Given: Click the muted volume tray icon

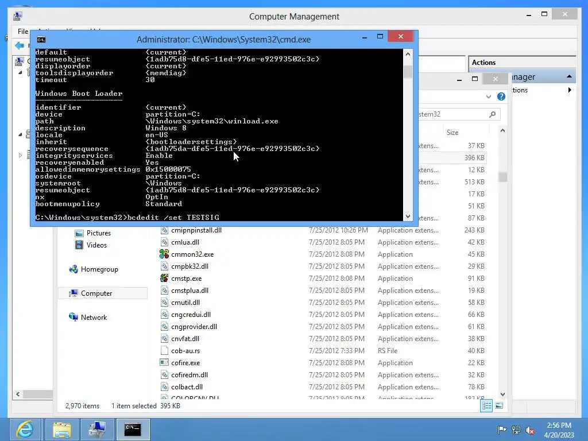Looking at the screenshot, I should coord(530,430).
